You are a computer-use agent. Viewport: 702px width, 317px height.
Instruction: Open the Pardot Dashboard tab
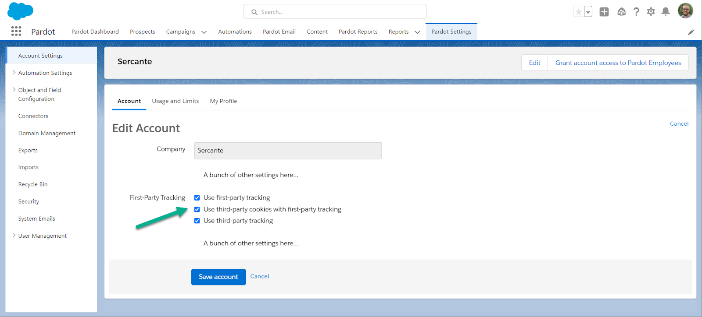pyautogui.click(x=95, y=32)
